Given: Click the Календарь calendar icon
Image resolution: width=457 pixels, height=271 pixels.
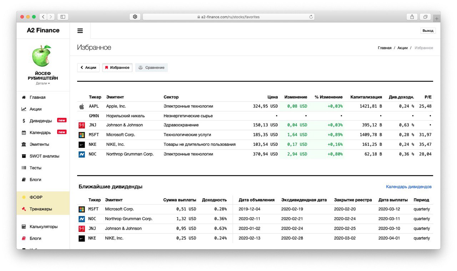Looking at the screenshot, I should click(24, 133).
